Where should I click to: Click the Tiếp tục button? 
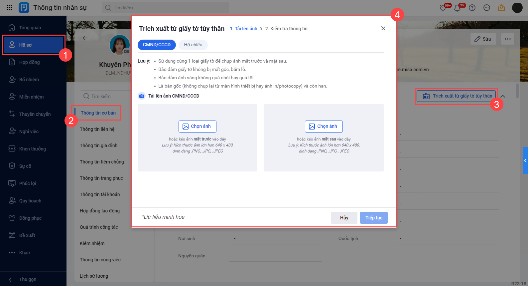pyautogui.click(x=374, y=218)
